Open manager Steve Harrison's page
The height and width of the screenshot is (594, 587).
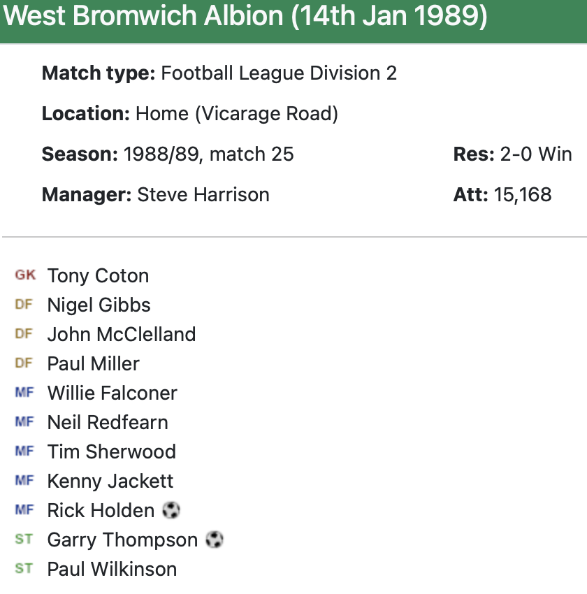tap(203, 194)
